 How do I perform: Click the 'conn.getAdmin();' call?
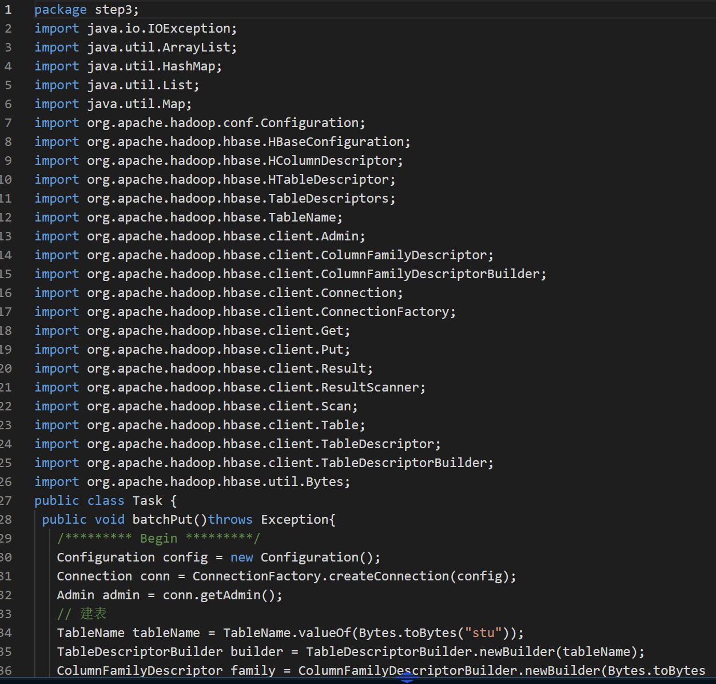point(223,595)
